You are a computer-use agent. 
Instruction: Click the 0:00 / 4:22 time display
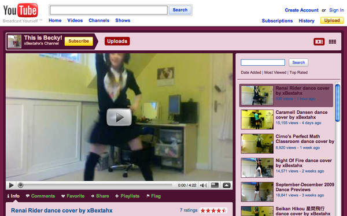[187, 185]
